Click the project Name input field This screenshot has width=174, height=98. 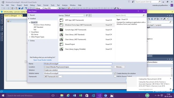click(78, 64)
